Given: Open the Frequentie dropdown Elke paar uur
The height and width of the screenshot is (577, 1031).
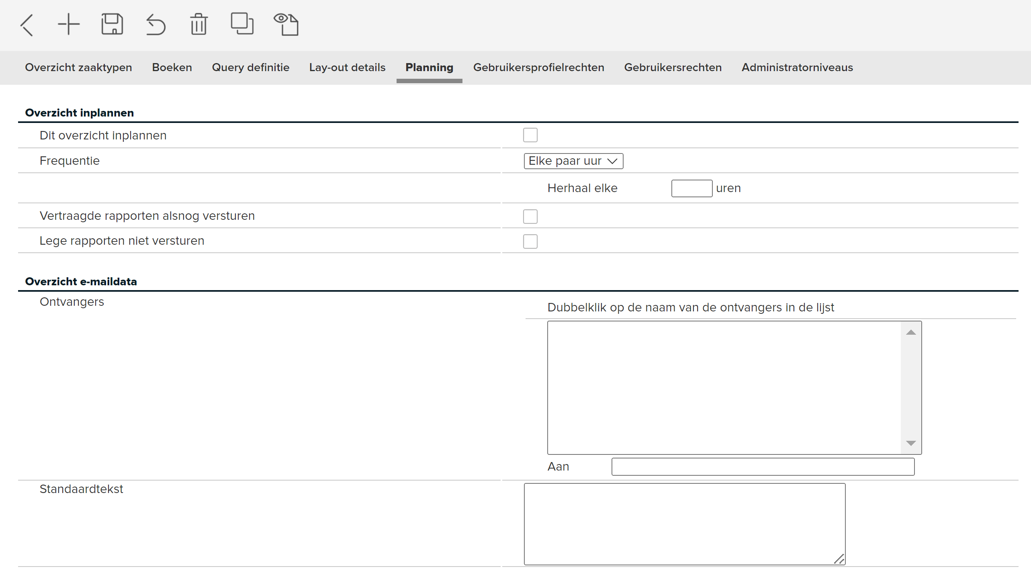Looking at the screenshot, I should coord(573,161).
